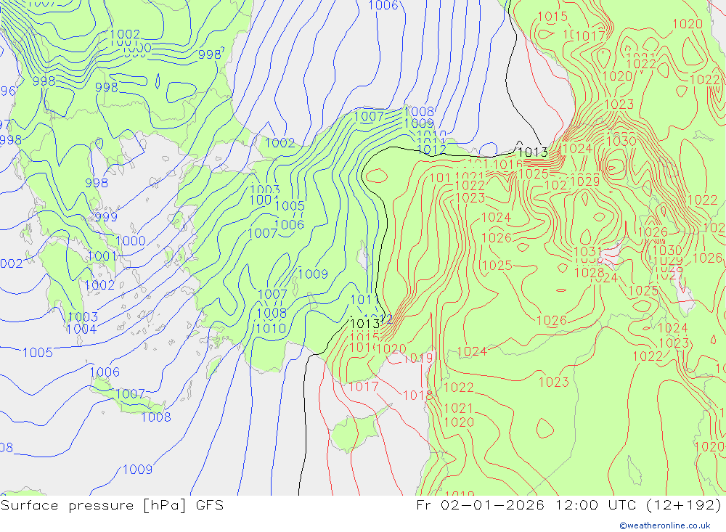726x532 pixels.
Task: Click the 'Fr 02-01-2026 12:00 UTC (12+192)' timestamp
Action: 569,504
